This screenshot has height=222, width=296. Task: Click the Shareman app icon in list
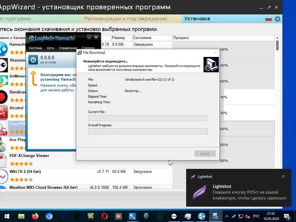click(4, 65)
